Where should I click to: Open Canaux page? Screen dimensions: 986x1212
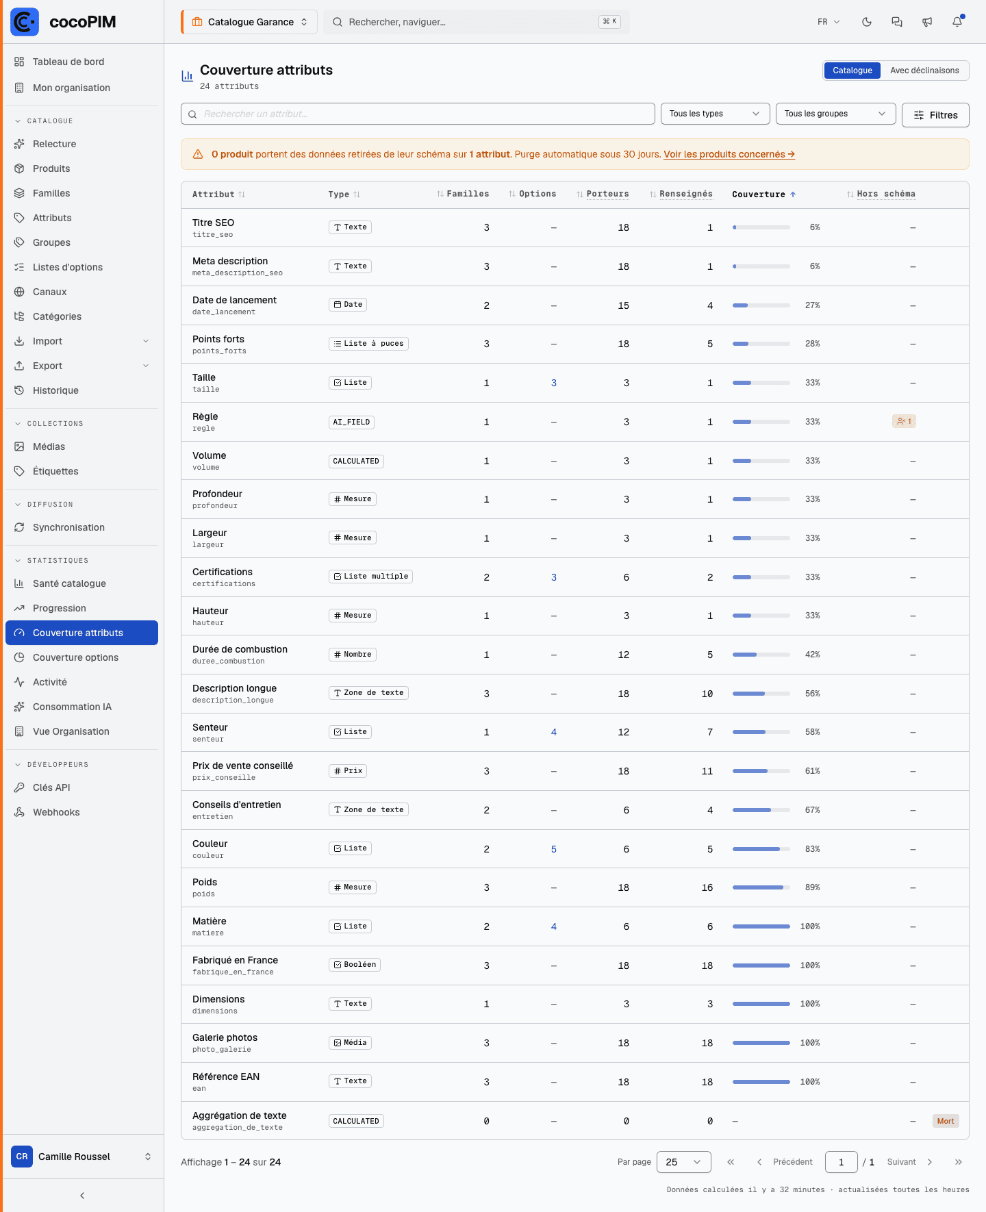[82, 292]
